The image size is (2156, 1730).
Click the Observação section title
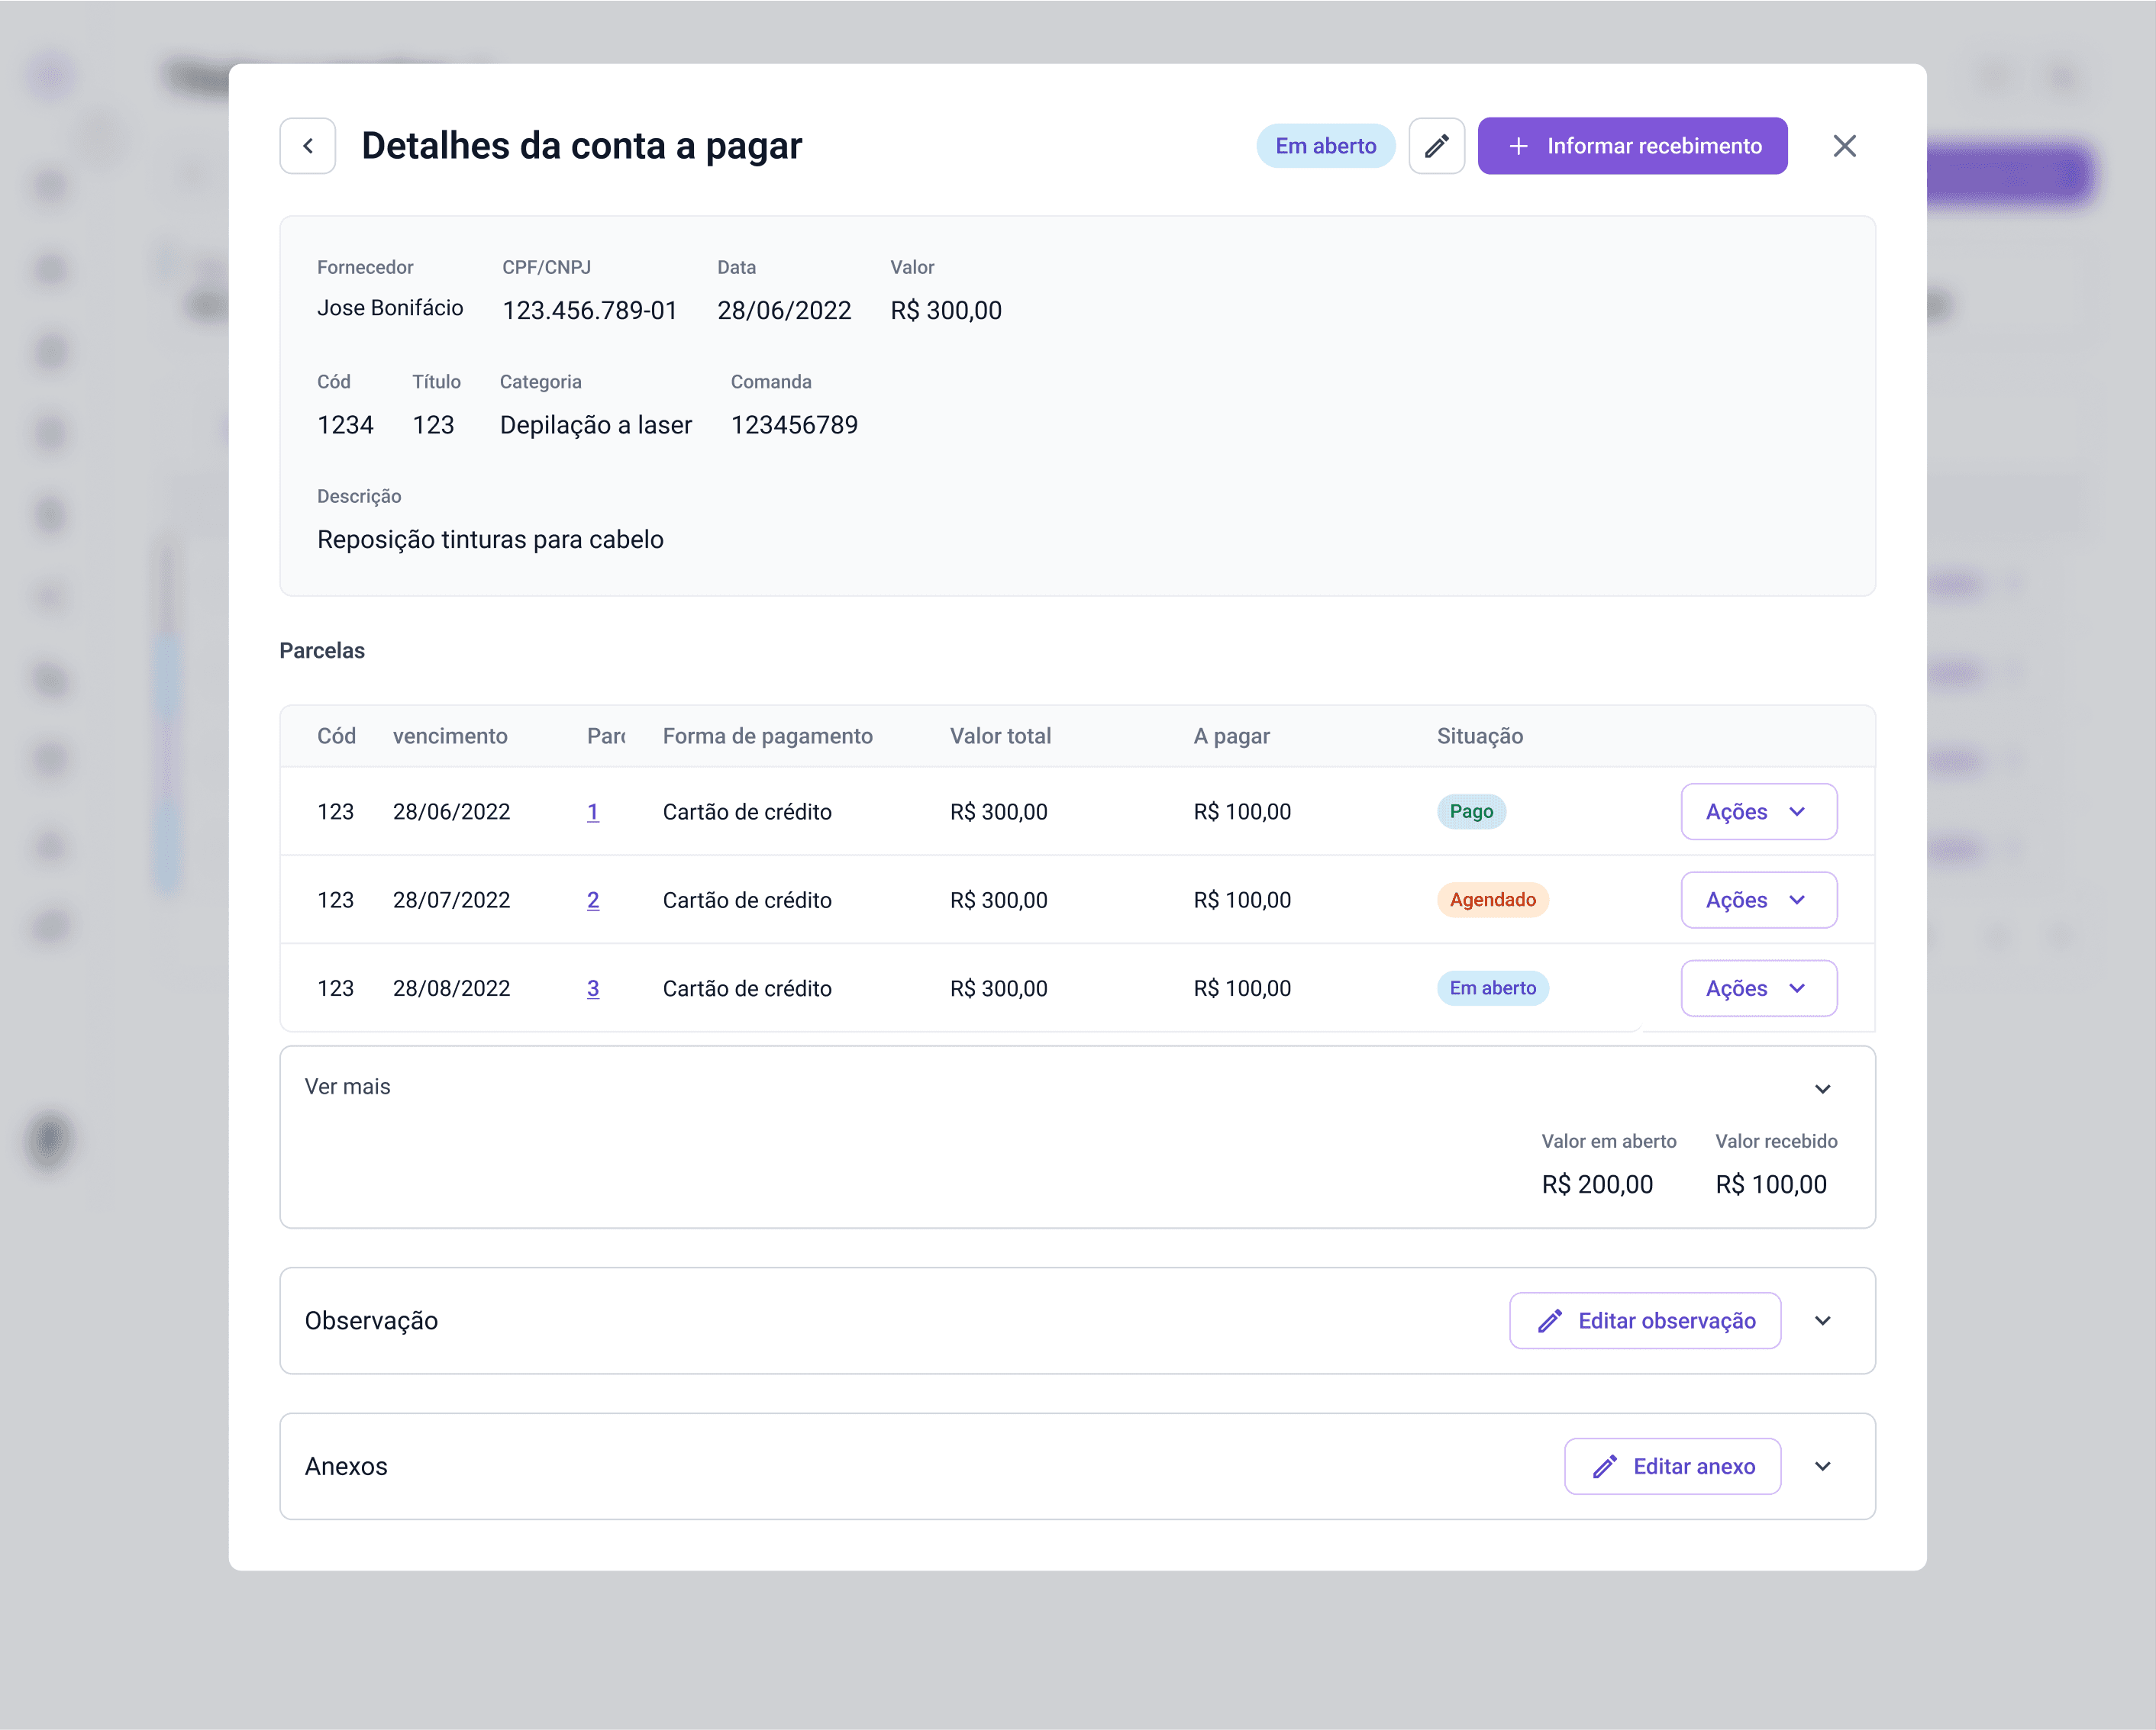click(x=371, y=1321)
